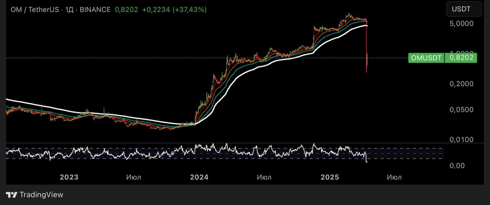Click the 5,0000 price axis label
Screen dimensions: 490x205
click(461, 23)
